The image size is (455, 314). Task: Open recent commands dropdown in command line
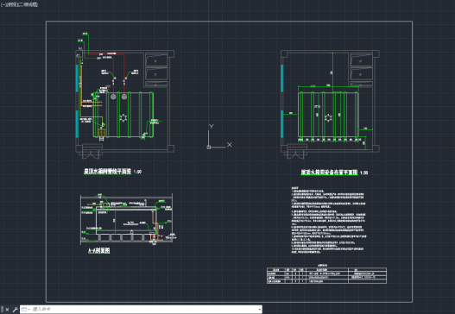click(26, 310)
